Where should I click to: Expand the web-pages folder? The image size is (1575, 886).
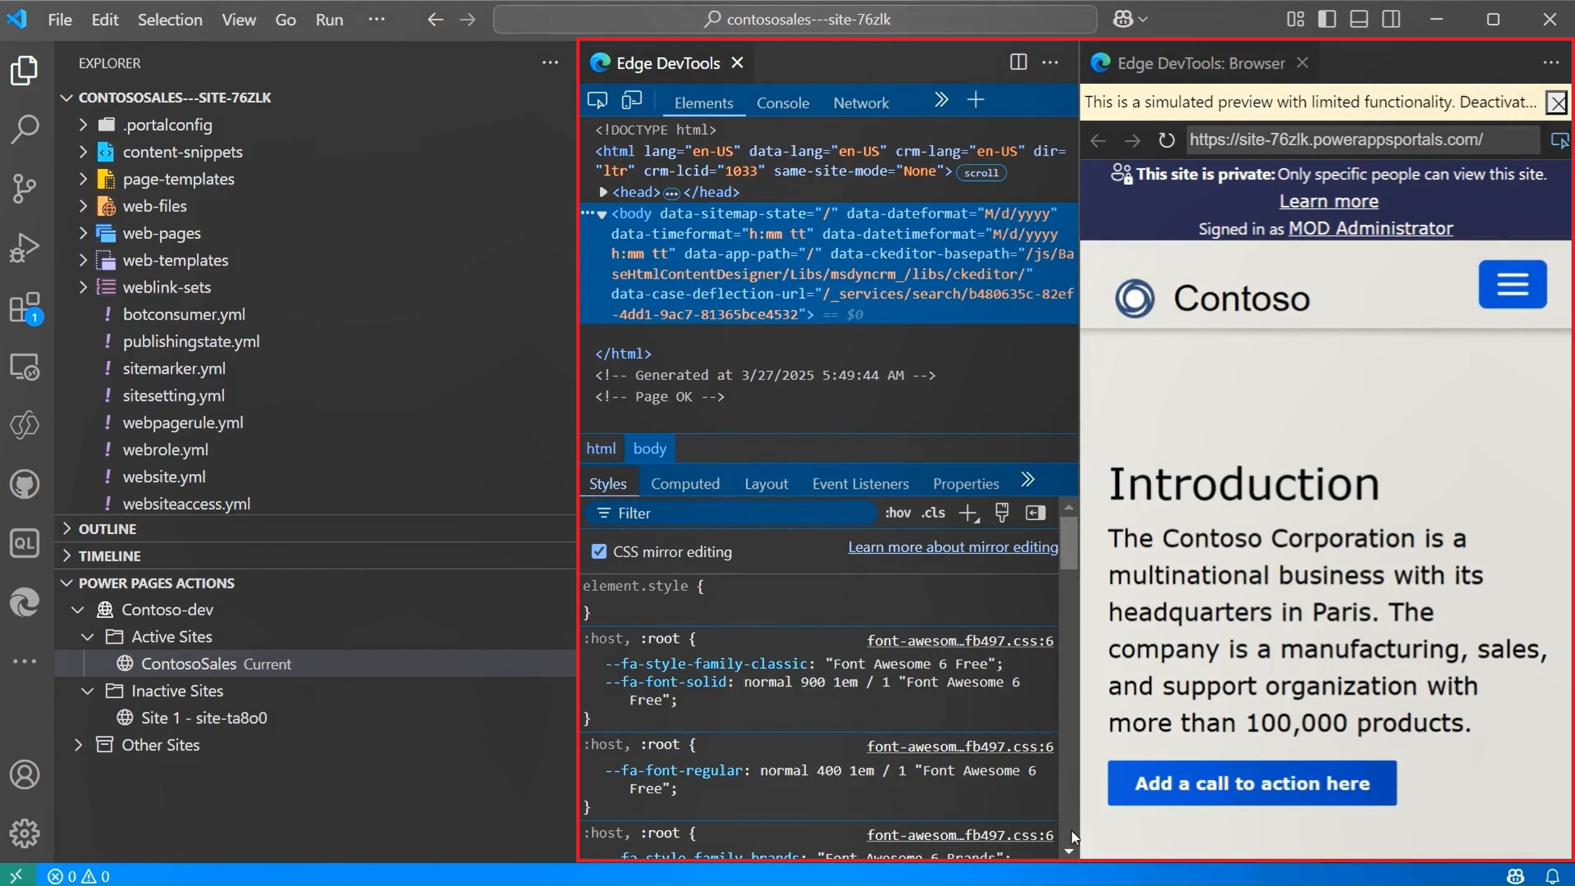point(83,232)
